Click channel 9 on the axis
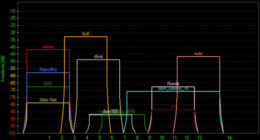This screenshot has width=260, height=140. pyautogui.click(x=150, y=138)
